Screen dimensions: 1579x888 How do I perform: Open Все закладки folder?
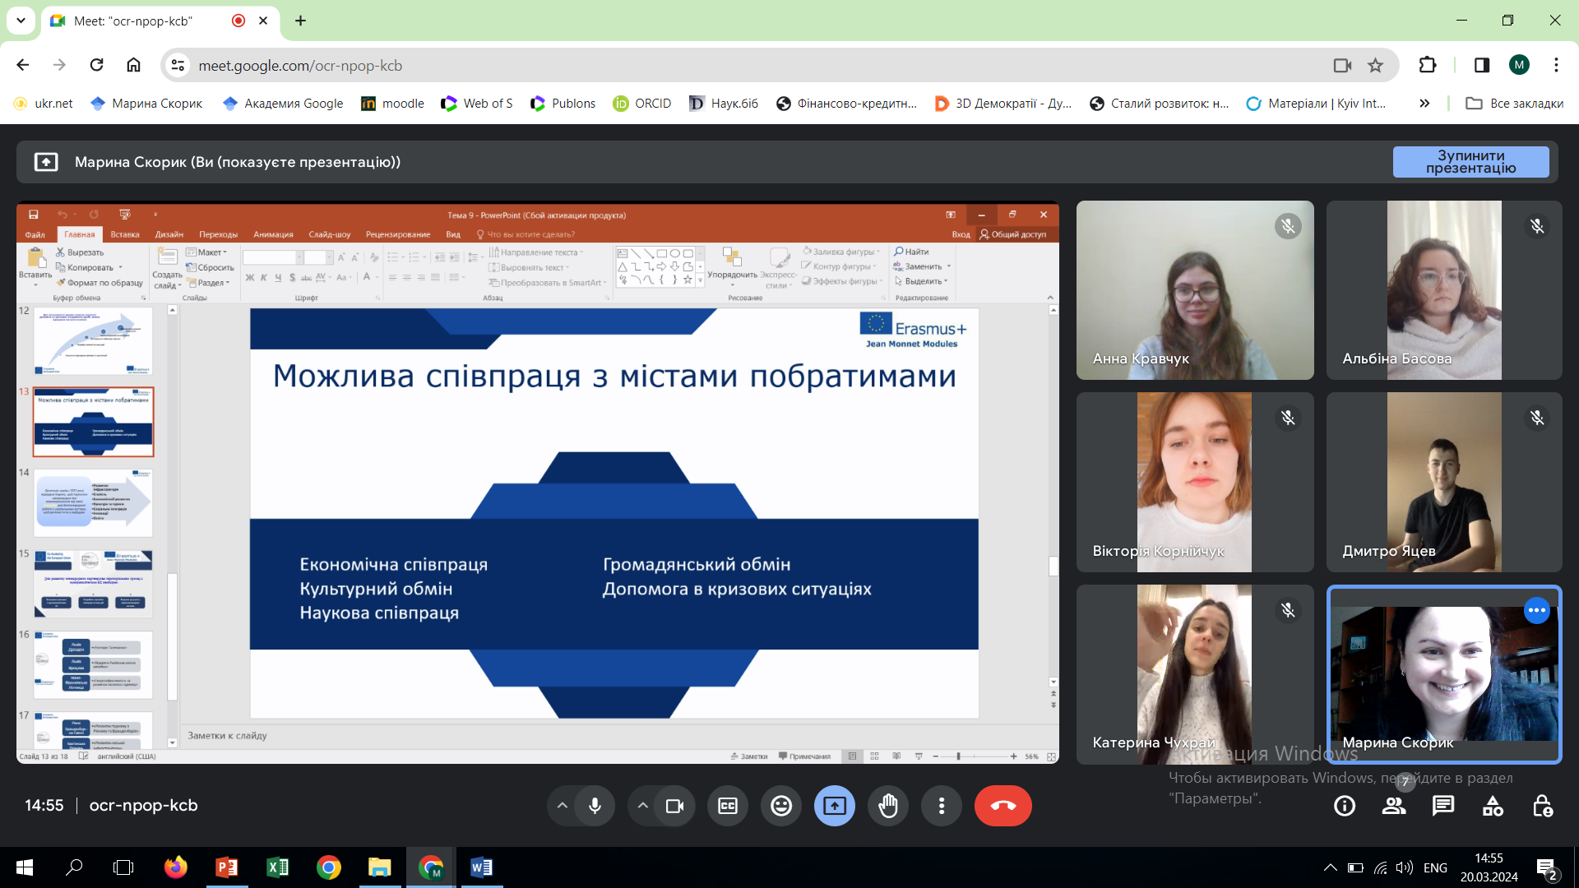(x=1515, y=104)
